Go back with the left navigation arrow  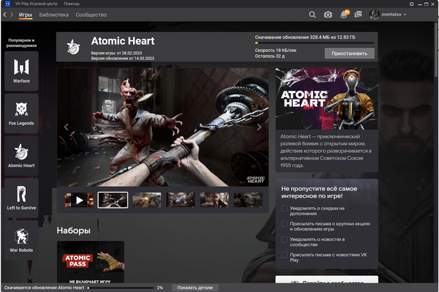click(5, 14)
